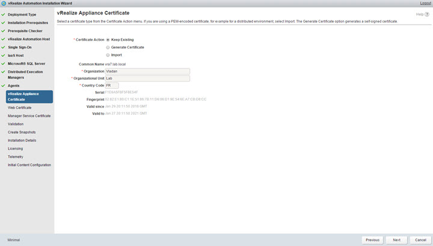Click the Installation Prerequisites green checkmark

pos(3,23)
